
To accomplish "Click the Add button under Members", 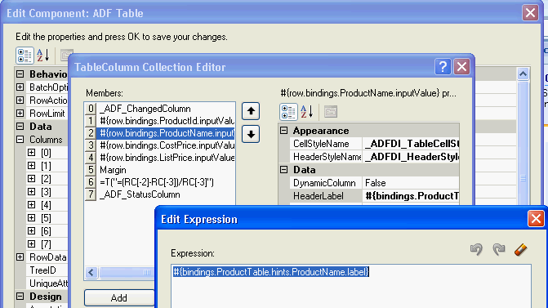I will (118, 298).
